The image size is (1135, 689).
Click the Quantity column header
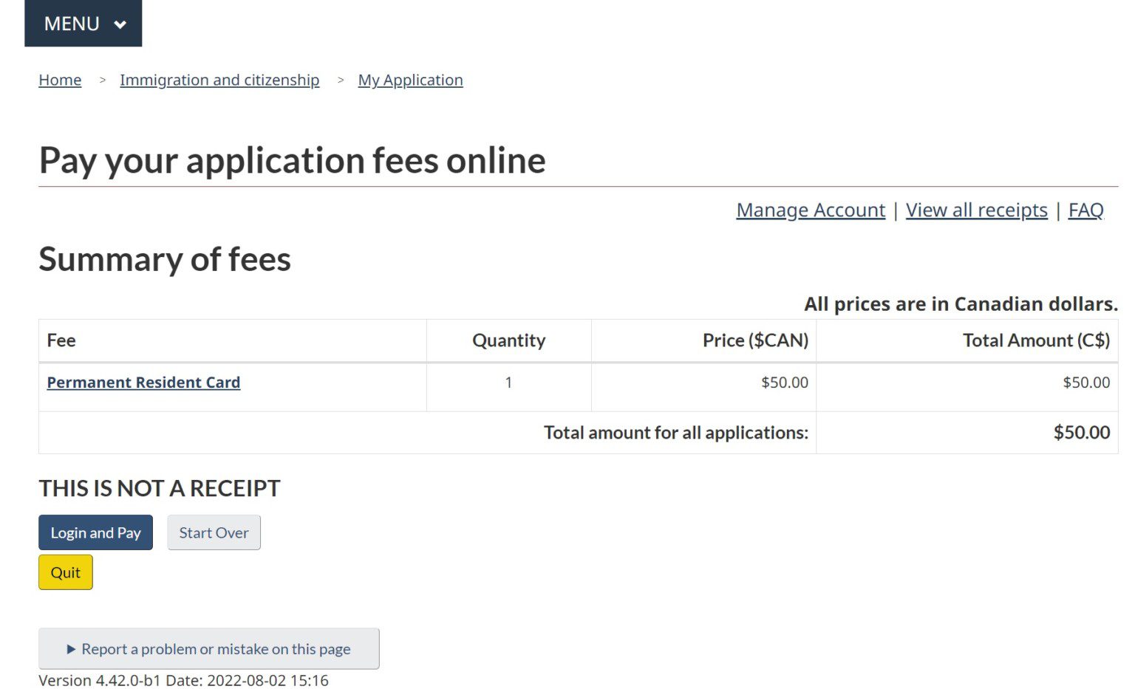click(508, 340)
